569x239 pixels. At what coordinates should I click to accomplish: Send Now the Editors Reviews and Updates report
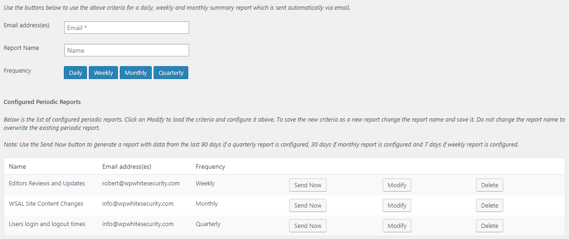308,185
